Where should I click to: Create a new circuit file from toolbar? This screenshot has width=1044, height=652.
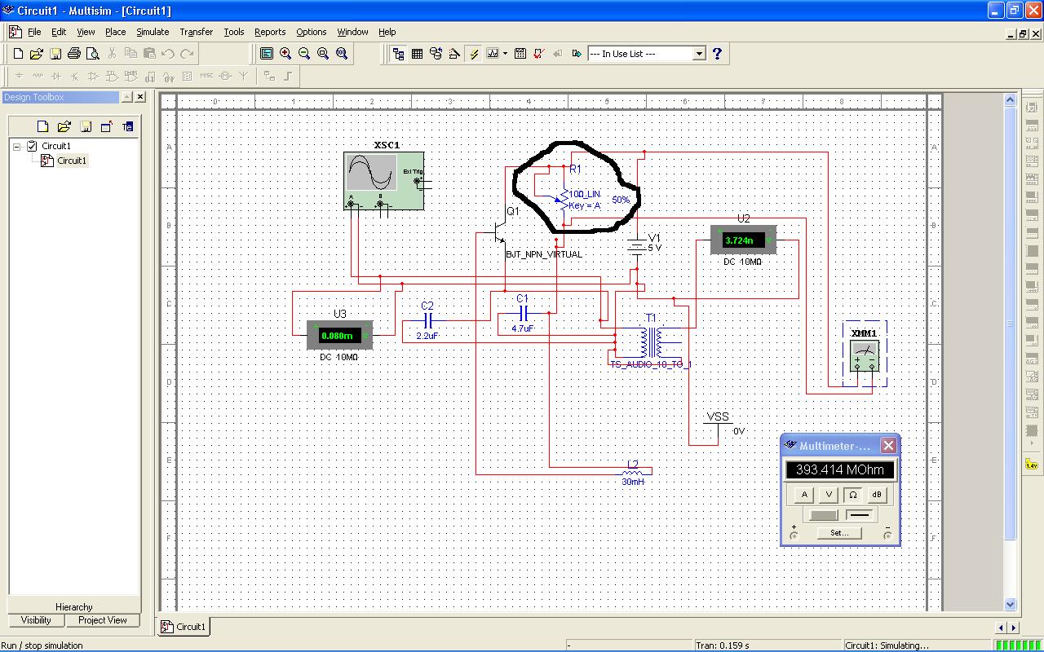pyautogui.click(x=18, y=54)
